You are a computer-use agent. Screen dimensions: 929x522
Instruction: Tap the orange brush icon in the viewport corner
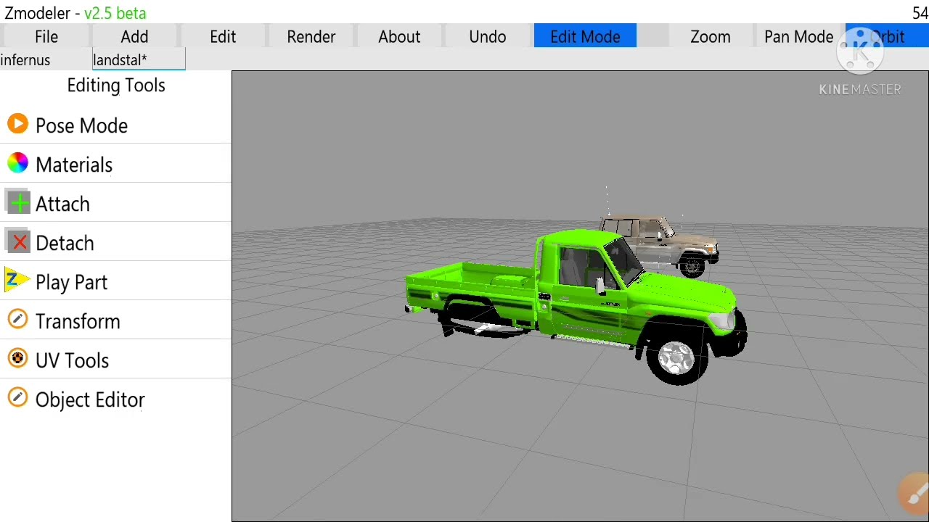(x=914, y=494)
